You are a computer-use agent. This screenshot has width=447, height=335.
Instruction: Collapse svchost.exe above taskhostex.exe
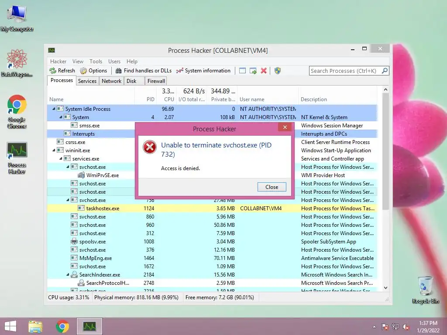[x=68, y=200]
